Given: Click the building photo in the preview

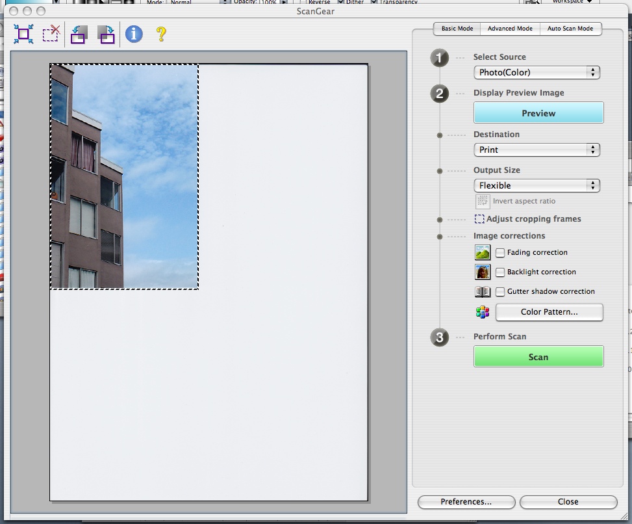Looking at the screenshot, I should (x=124, y=176).
